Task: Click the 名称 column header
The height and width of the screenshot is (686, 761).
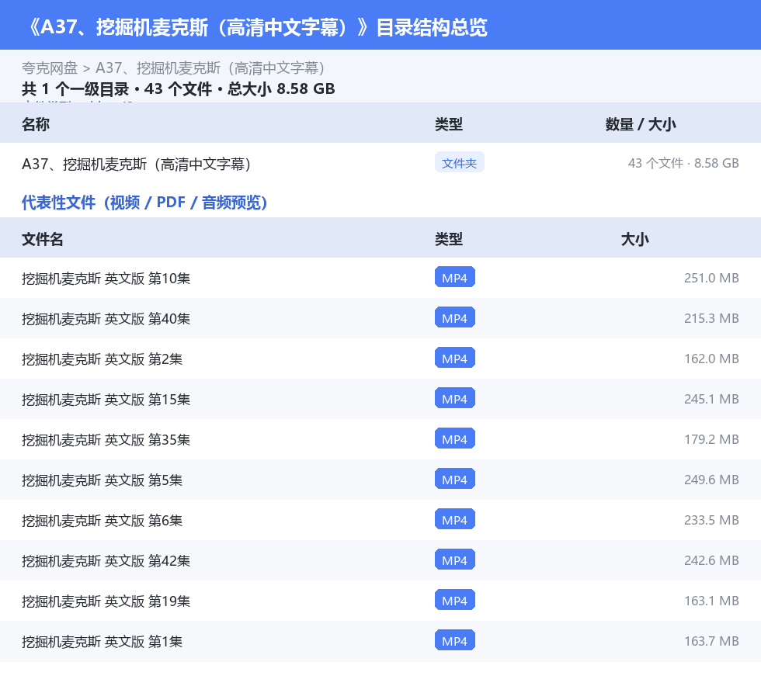Action: click(x=36, y=124)
